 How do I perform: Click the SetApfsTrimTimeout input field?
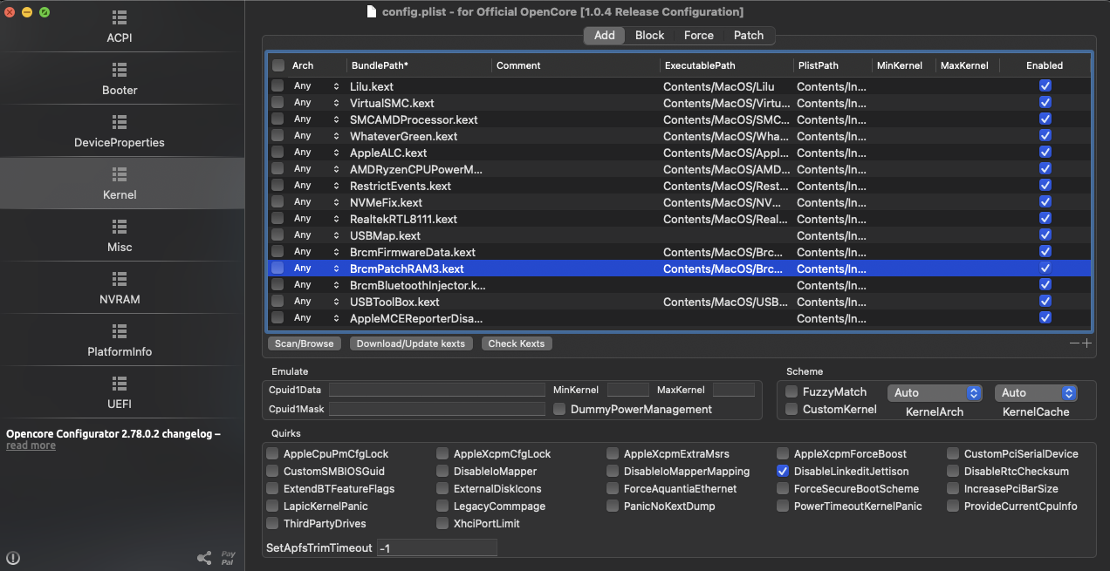(x=436, y=547)
